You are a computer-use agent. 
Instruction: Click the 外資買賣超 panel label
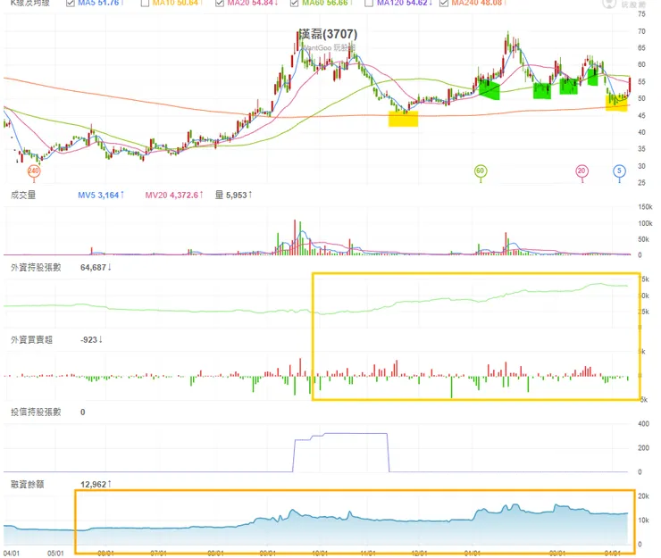pos(31,339)
